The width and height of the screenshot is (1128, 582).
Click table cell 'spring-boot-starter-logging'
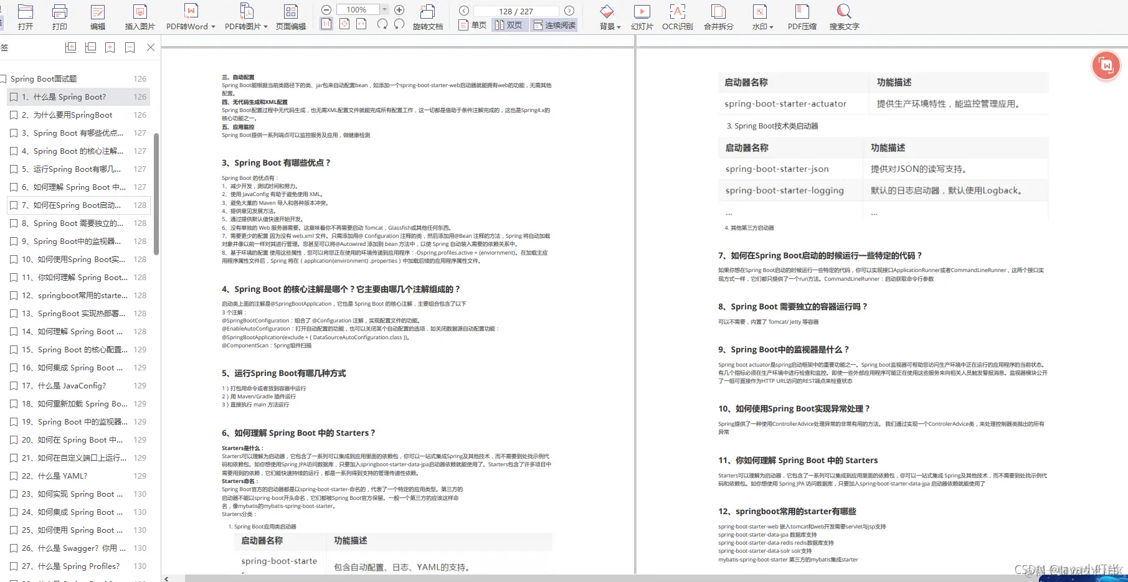click(785, 190)
